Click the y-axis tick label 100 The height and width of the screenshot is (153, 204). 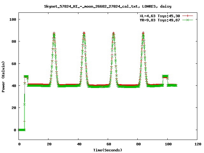pyautogui.click(x=13, y=19)
